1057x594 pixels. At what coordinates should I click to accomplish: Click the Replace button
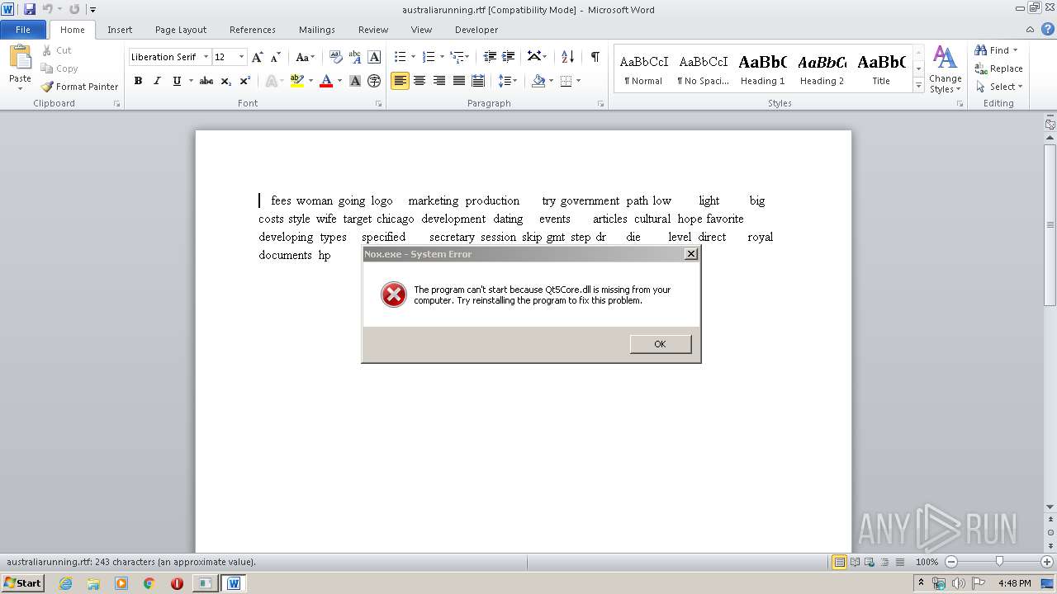(x=998, y=68)
